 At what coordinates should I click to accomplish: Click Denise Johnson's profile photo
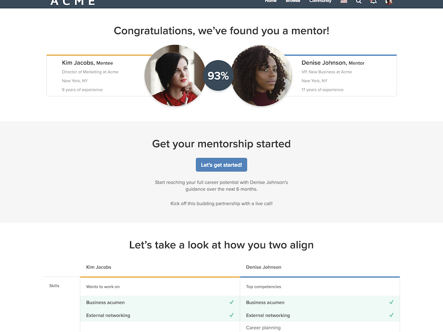coord(262,75)
